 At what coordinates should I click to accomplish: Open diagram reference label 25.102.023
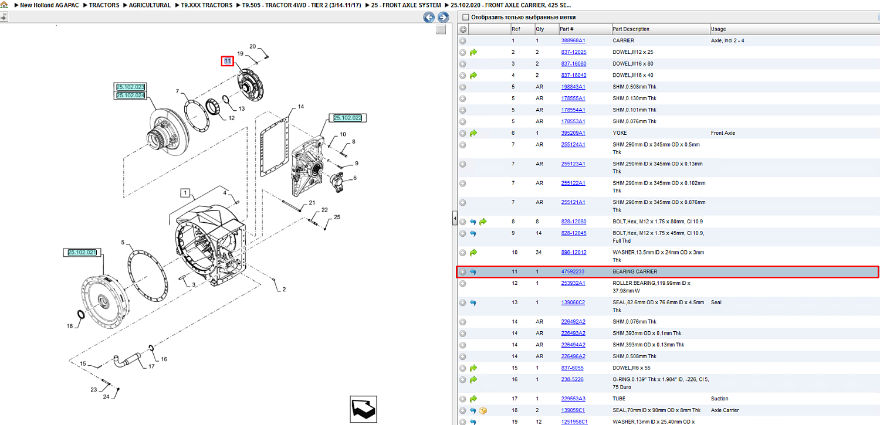[x=130, y=87]
